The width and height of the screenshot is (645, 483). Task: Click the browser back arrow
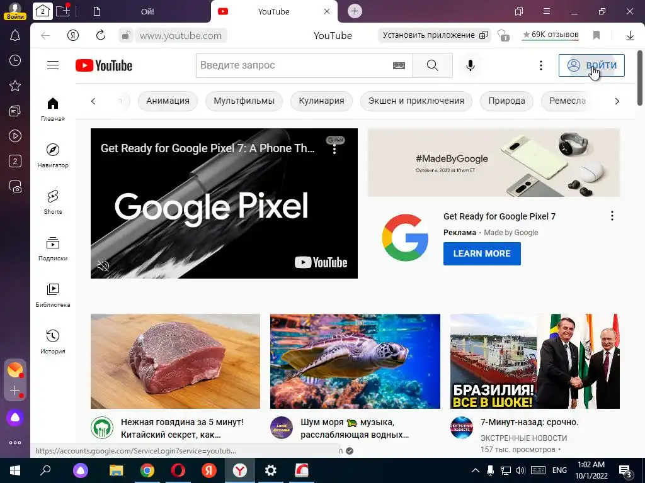click(45, 35)
